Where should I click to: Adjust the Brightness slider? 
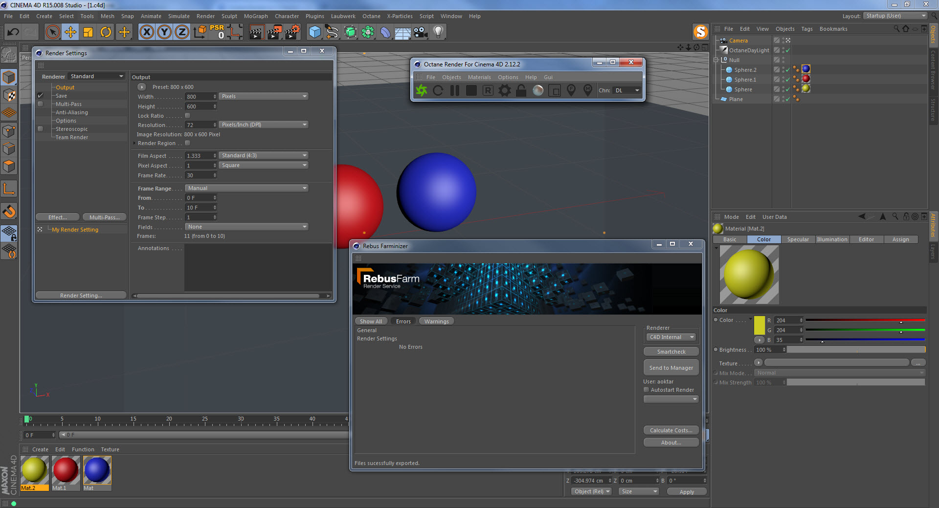click(x=856, y=350)
